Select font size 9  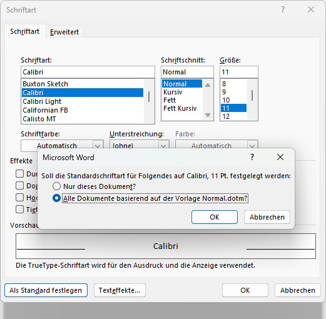tap(233, 92)
